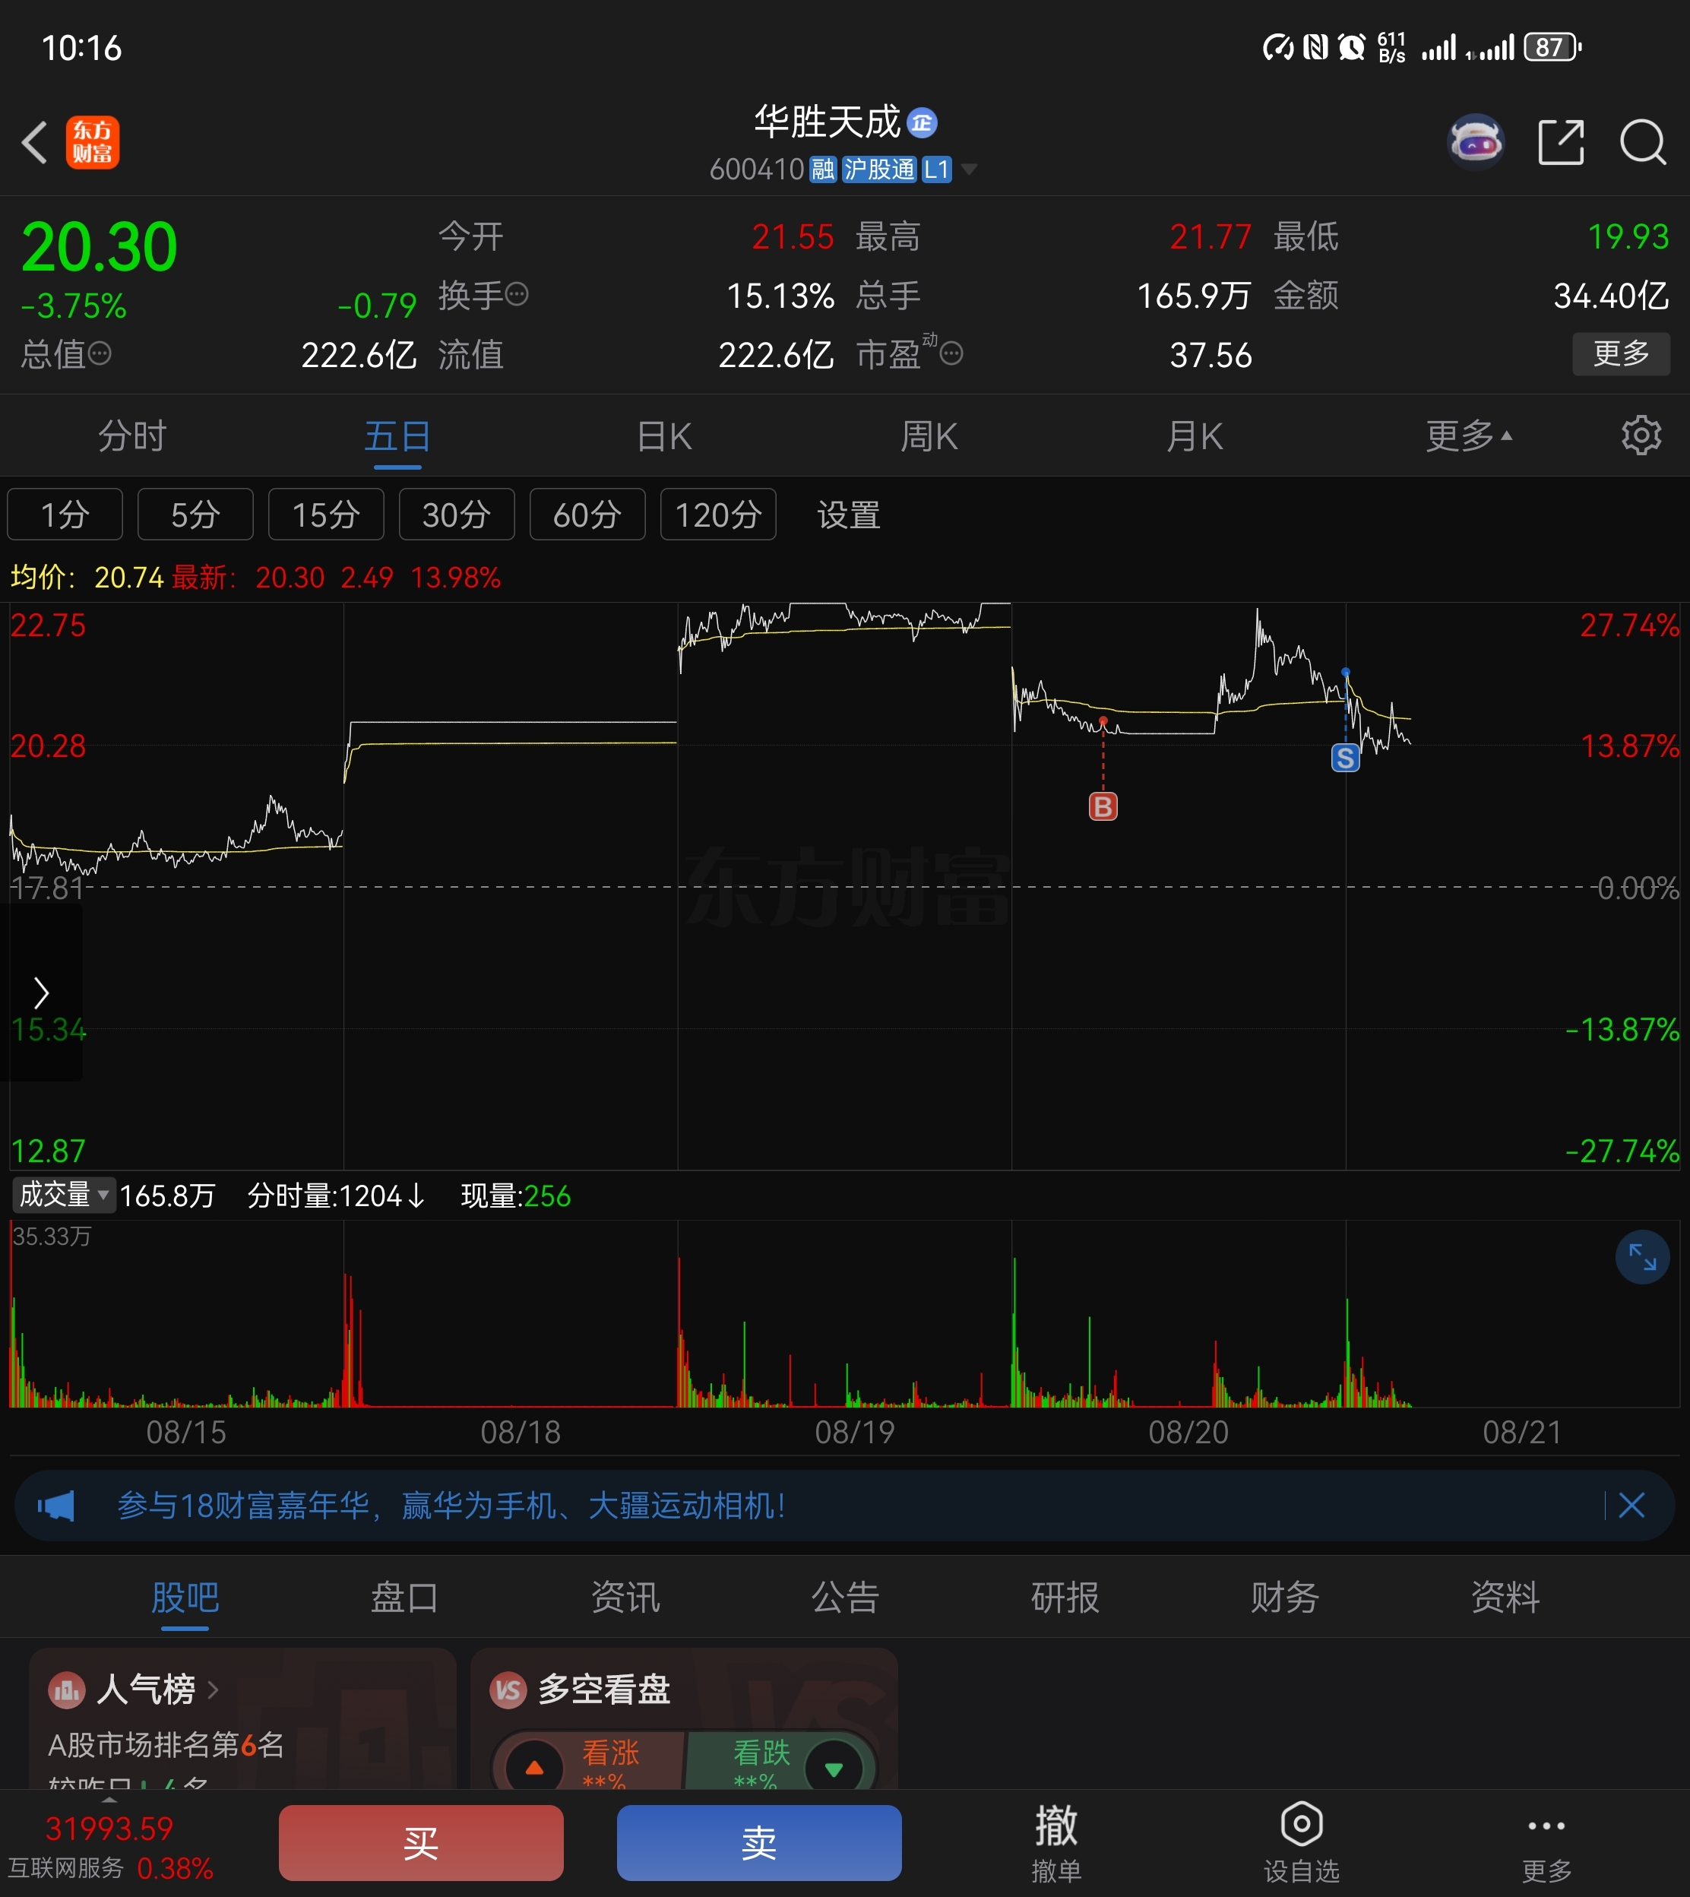The height and width of the screenshot is (1897, 1690).
Task: Tap the info icon next to 换手
Action: [x=517, y=296]
